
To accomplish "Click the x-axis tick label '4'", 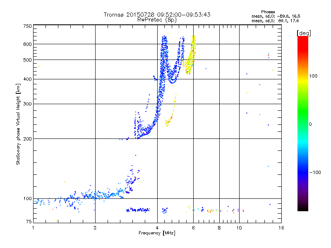I will (157, 228).
